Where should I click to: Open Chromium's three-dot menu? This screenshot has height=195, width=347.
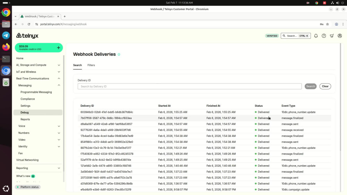[343, 24]
